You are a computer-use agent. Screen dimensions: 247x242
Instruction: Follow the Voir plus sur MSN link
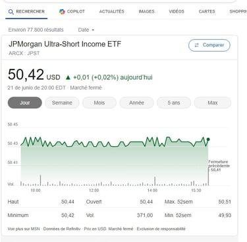24,229
